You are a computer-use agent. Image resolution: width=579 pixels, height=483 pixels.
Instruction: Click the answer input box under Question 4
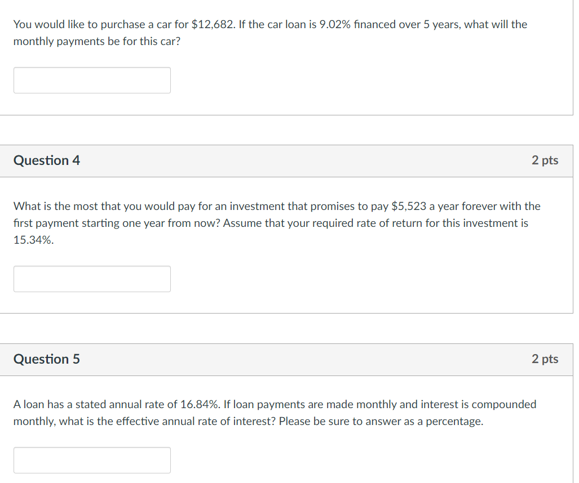[x=92, y=279]
